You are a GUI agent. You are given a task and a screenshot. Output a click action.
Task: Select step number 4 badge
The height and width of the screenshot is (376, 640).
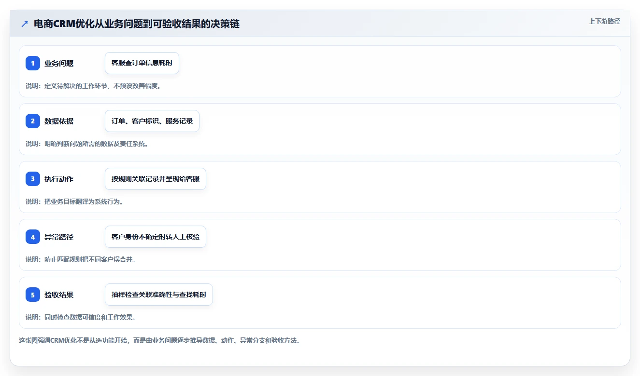(x=33, y=237)
